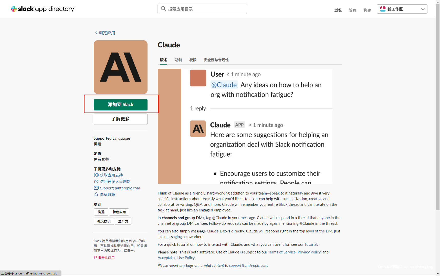Screen dimensions: 440x276
Task: Click support@anthropic.com in the sidebar
Action: pyautogui.click(x=120, y=188)
